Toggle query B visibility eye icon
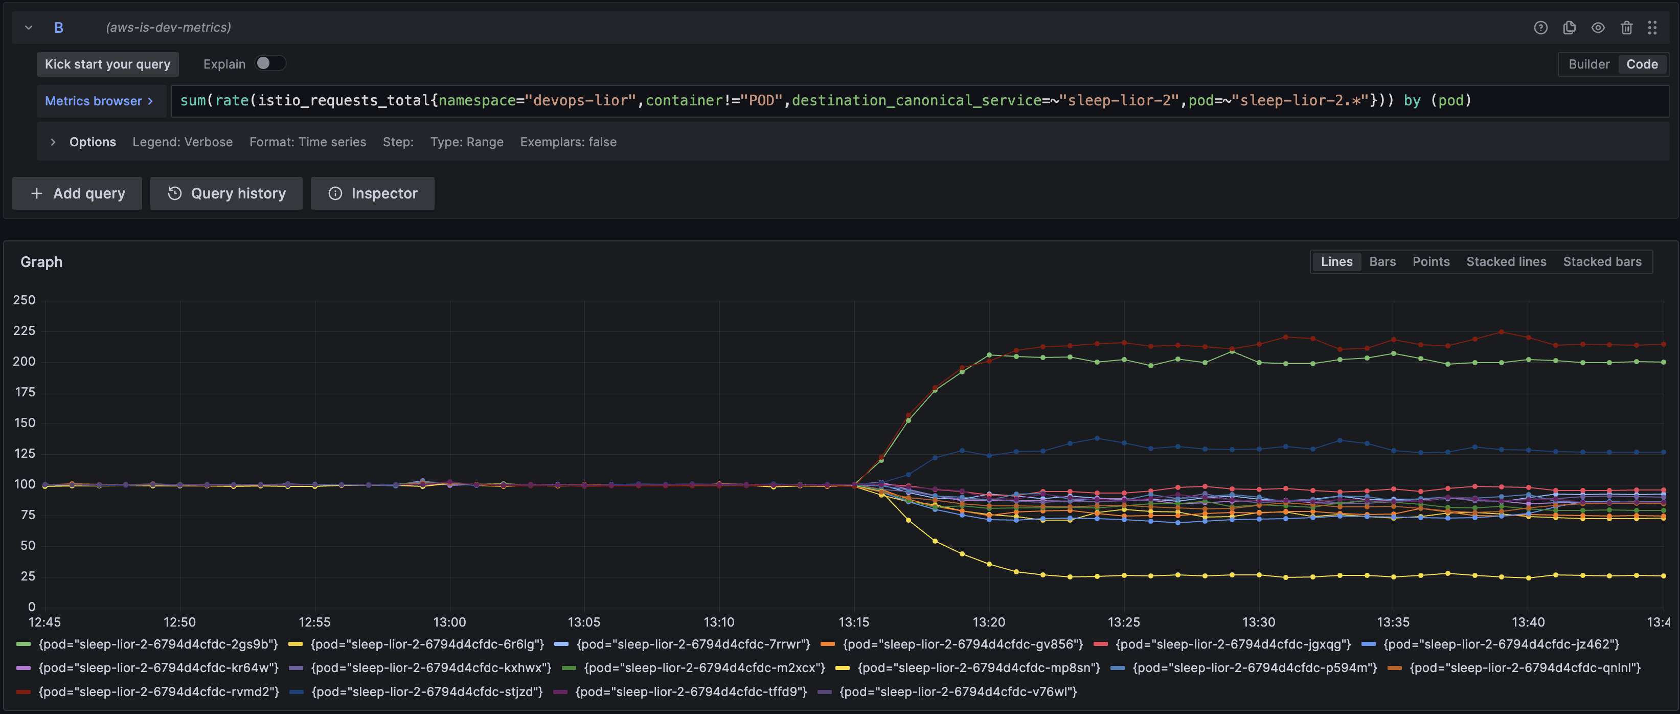Viewport: 1680px width, 714px height. [1598, 28]
